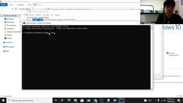The height and width of the screenshot is (103, 183).
Task: Open Notepad's Formato menu
Action: coord(46,15)
